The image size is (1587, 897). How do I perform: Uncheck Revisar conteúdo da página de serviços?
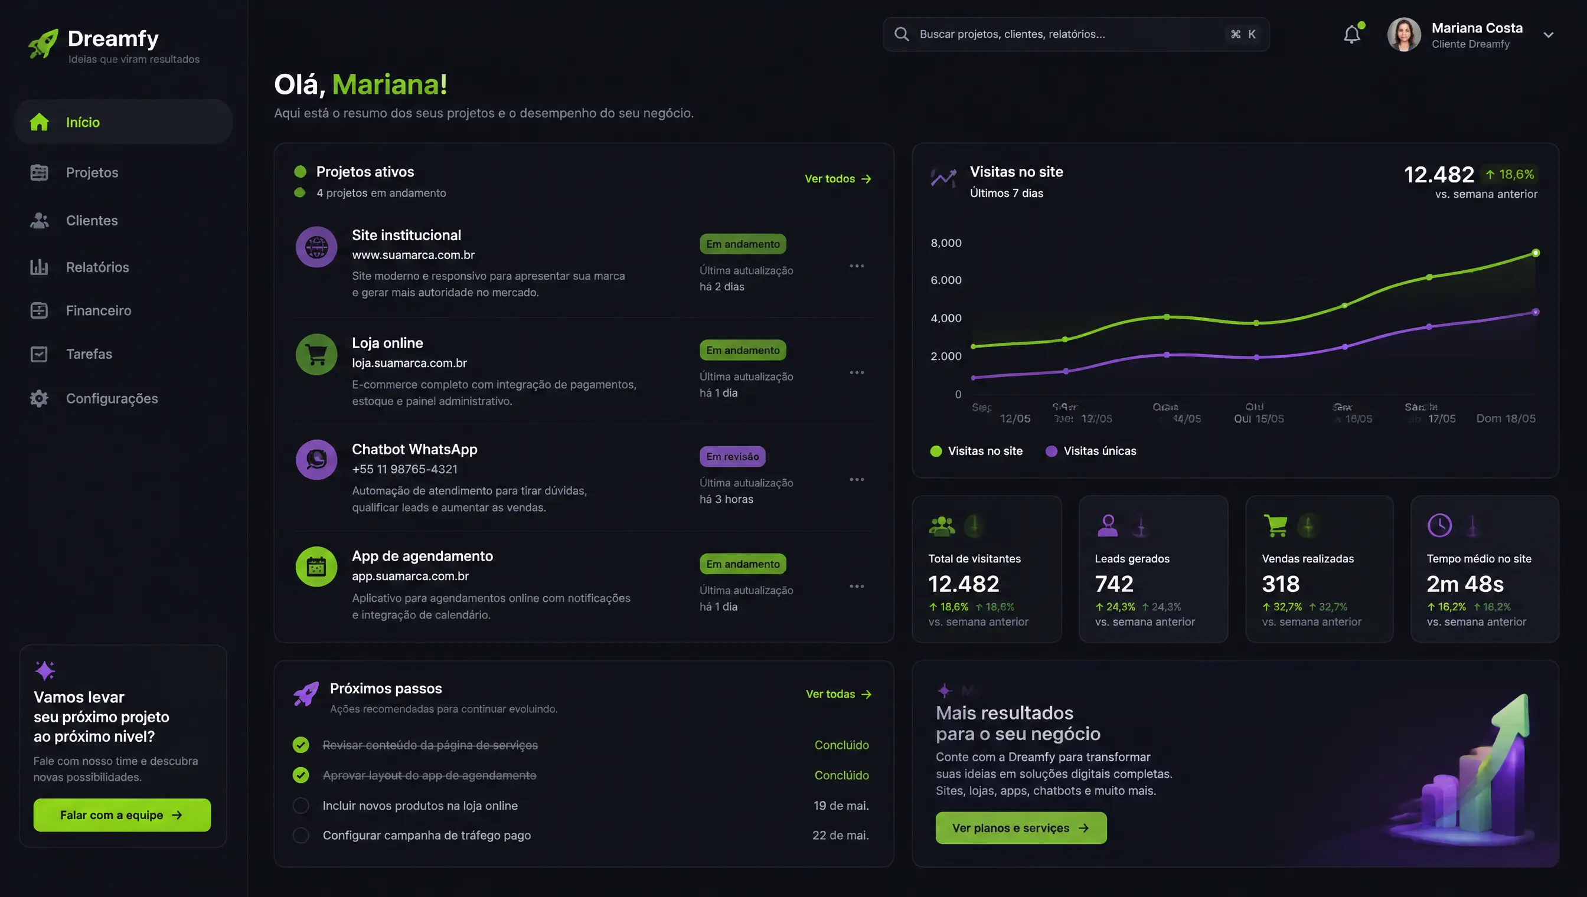click(x=301, y=745)
